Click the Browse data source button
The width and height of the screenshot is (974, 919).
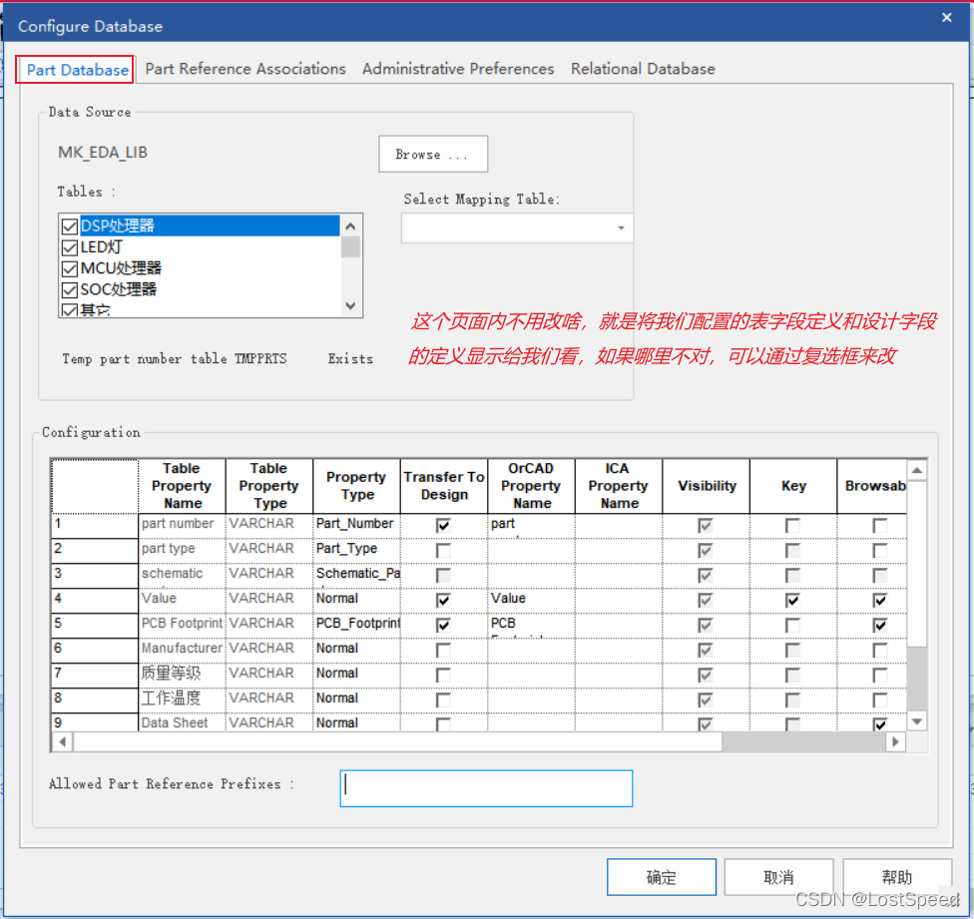433,155
